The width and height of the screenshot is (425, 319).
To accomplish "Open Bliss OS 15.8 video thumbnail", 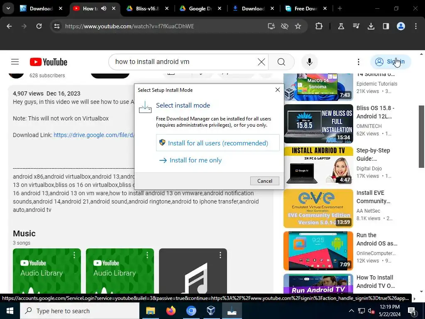I will click(x=318, y=124).
